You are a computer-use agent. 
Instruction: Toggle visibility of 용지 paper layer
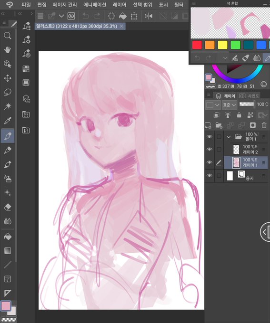tap(209, 175)
